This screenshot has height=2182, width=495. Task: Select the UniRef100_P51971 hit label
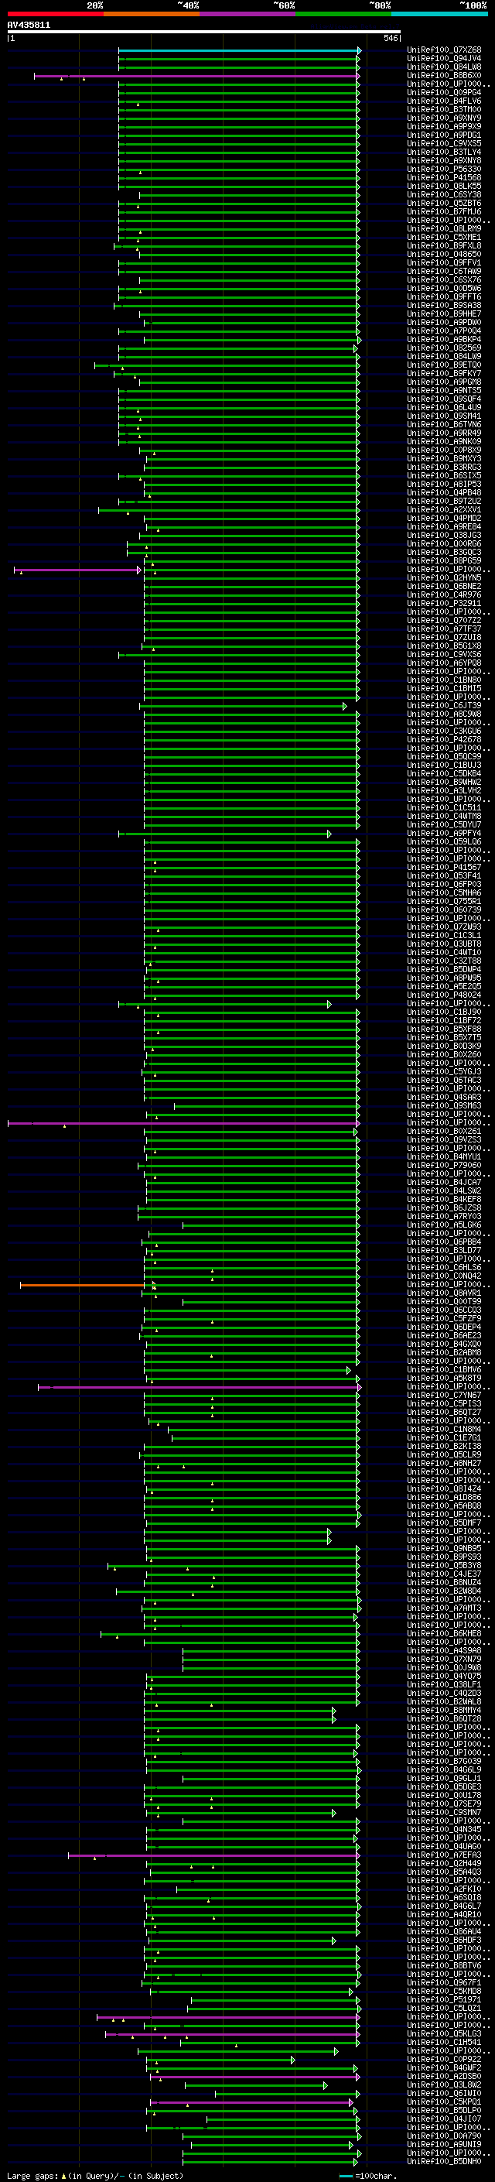(x=444, y=1999)
